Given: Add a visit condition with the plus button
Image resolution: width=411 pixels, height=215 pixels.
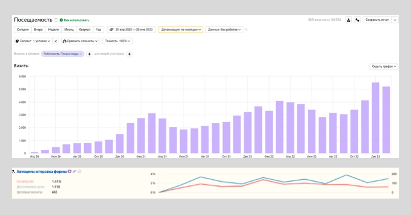Looking at the screenshot, I should click(x=89, y=53).
